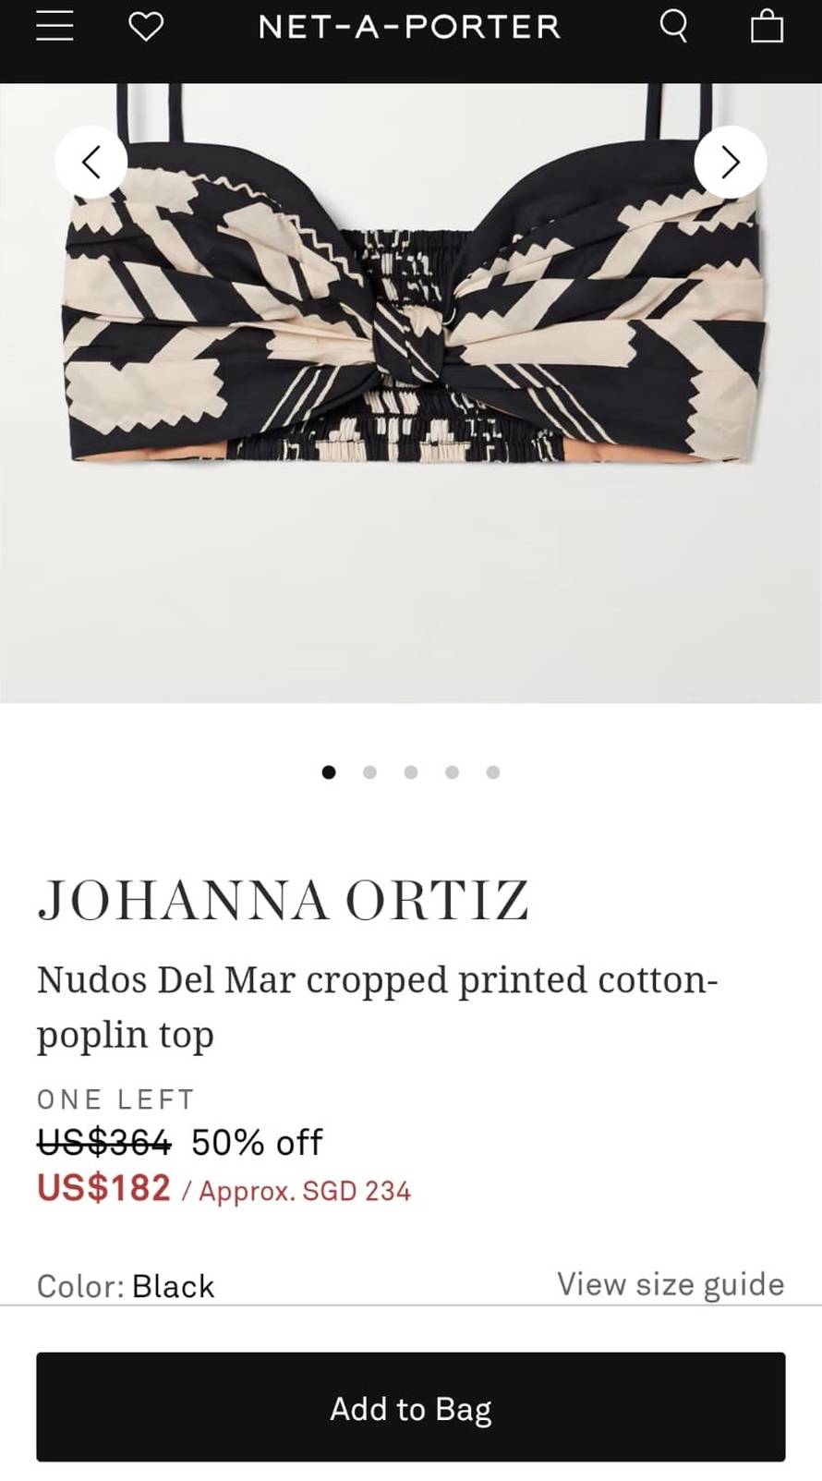Open the JOHANNA ORTIZ designer page

[283, 901]
